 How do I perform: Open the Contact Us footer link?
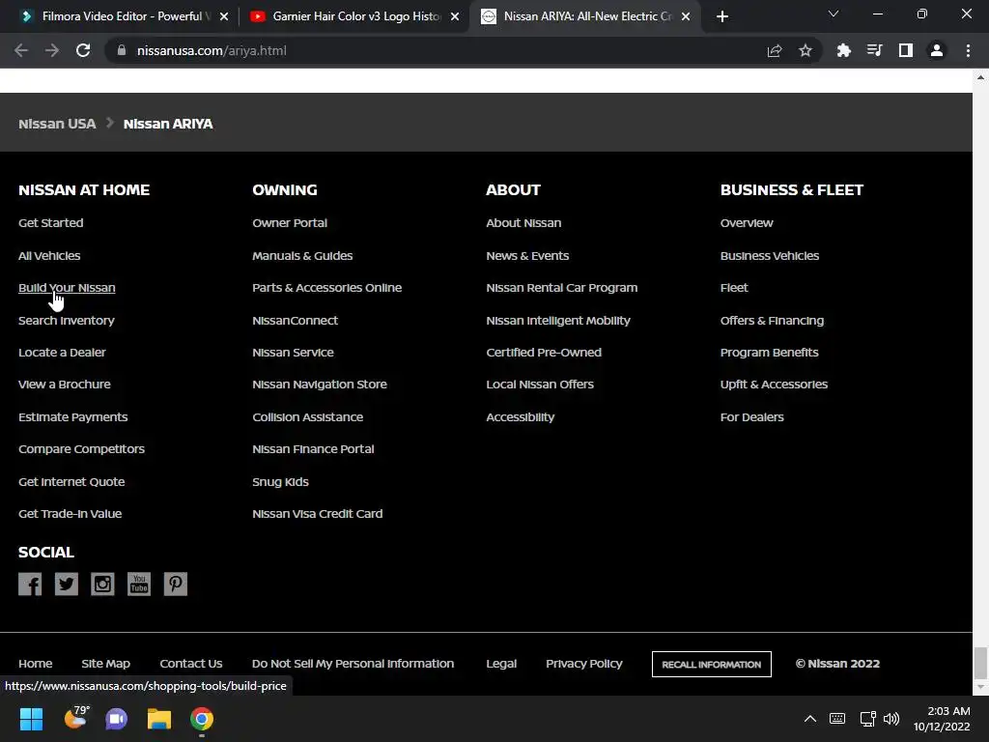click(191, 664)
